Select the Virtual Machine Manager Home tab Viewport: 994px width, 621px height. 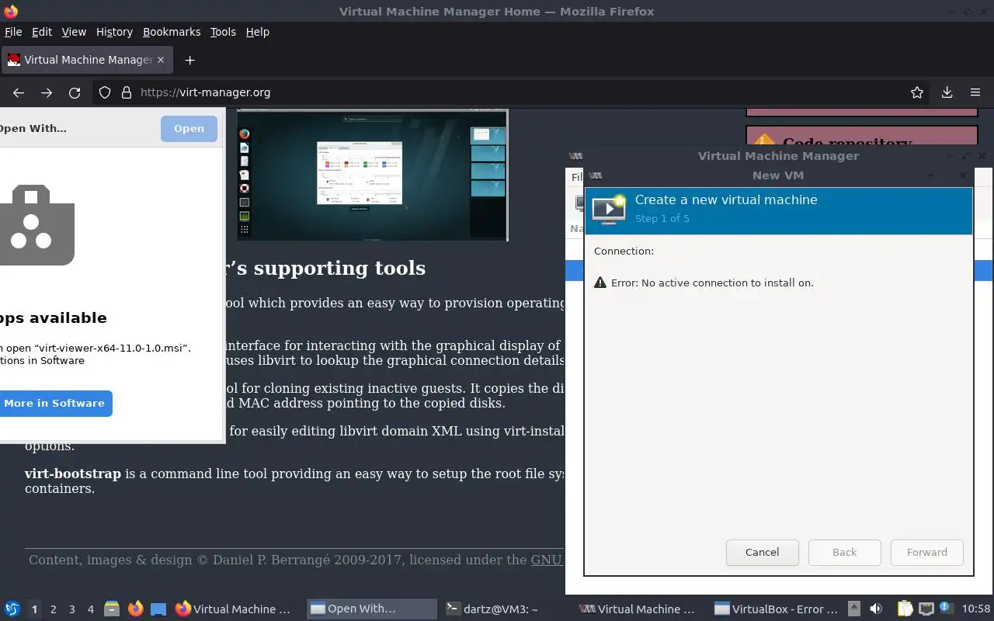click(85, 60)
